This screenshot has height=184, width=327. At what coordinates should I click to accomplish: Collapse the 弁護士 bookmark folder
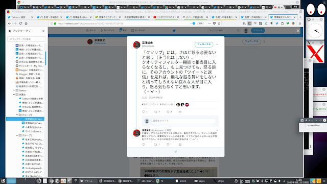[14, 95]
